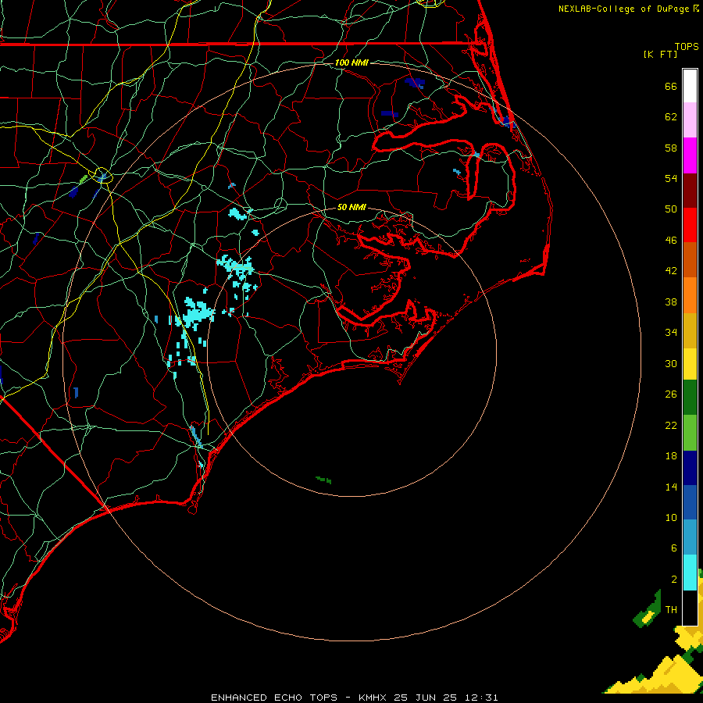Click the 26 legend value
703x703 pixels.
(x=671, y=394)
